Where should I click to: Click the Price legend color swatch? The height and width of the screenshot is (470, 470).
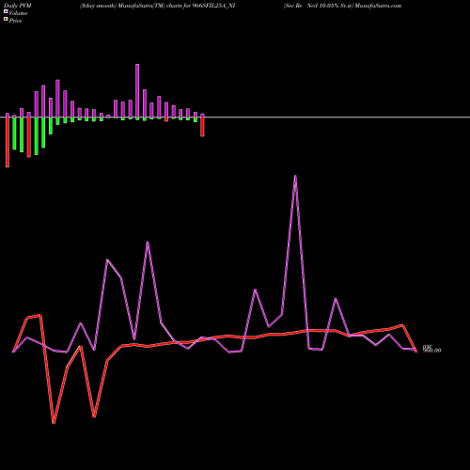tap(6, 20)
